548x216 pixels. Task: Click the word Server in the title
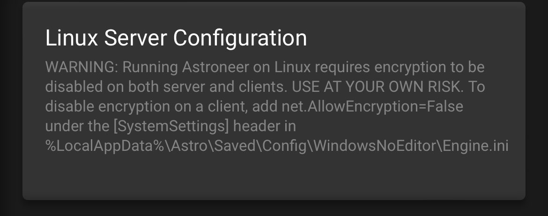click(x=136, y=38)
